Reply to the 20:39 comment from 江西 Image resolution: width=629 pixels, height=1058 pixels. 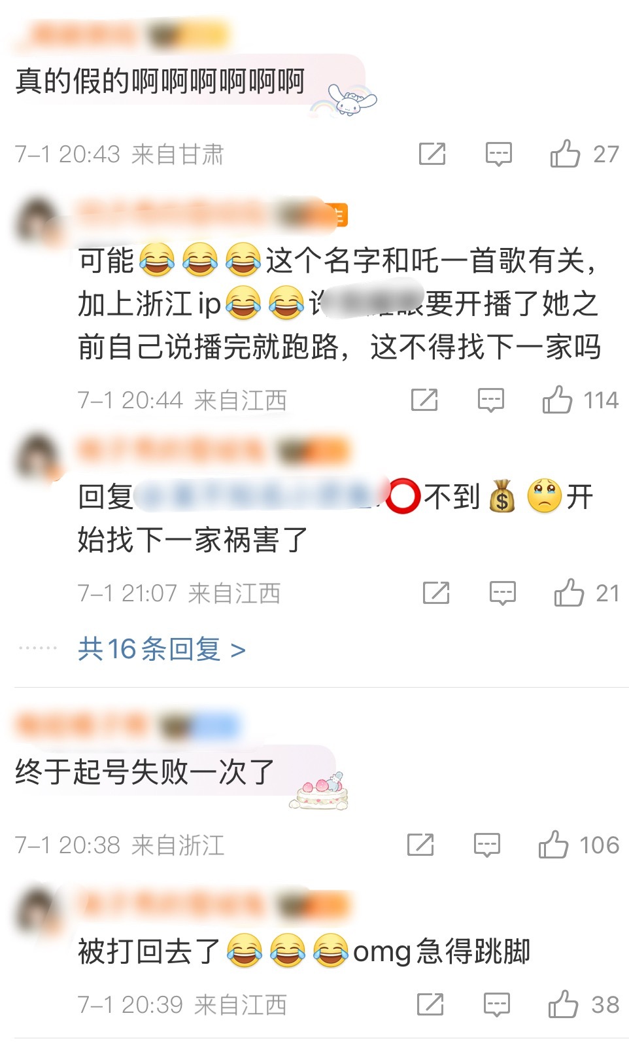click(x=496, y=1004)
